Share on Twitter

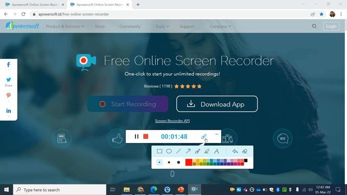[x=9, y=80]
